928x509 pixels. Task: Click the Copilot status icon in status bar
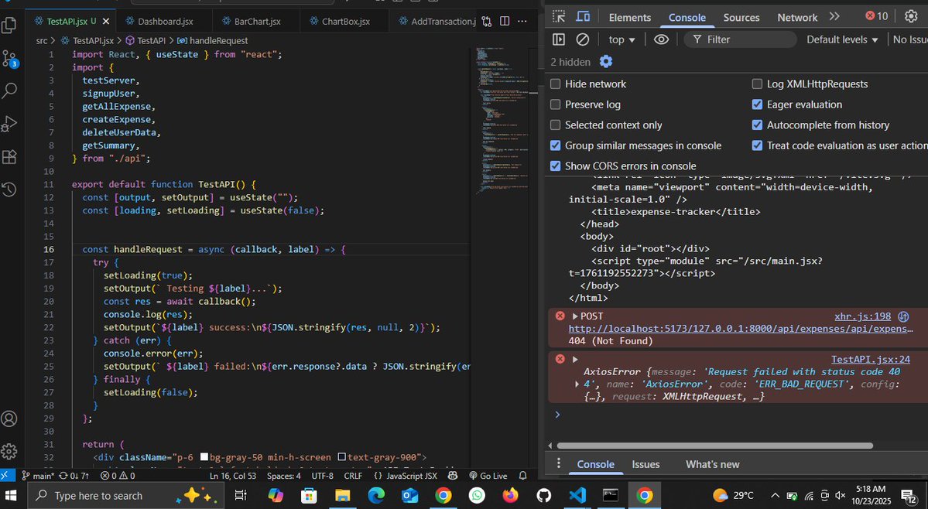tap(453, 475)
